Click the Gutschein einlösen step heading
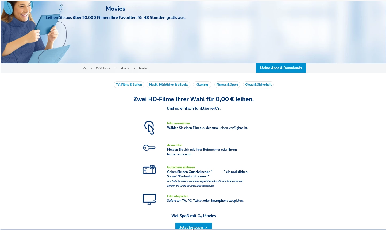Screen dimensions: 386x230 181,167
